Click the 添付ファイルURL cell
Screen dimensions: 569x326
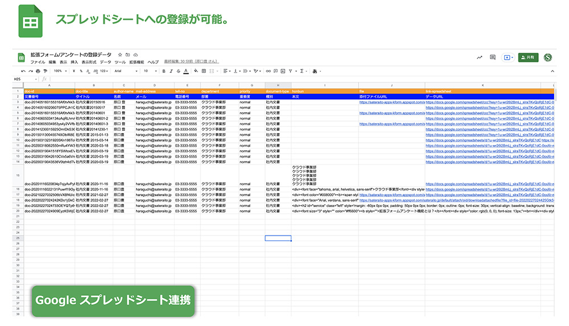391,97
